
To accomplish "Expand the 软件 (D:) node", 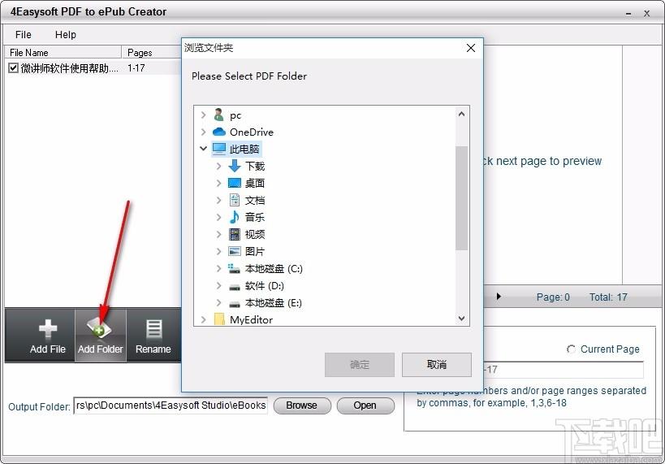I will [219, 286].
